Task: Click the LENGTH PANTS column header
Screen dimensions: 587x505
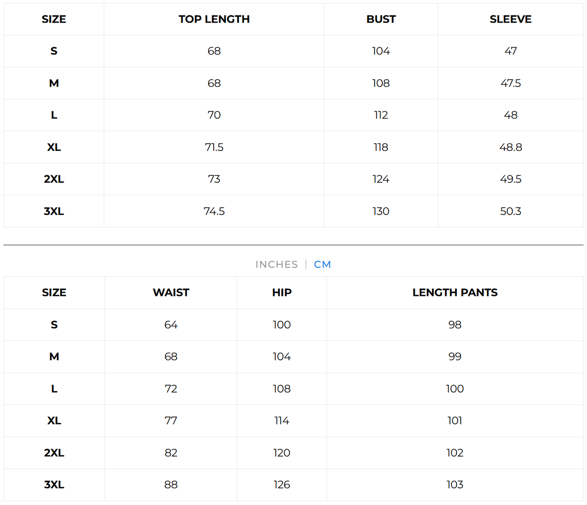Action: (455, 293)
